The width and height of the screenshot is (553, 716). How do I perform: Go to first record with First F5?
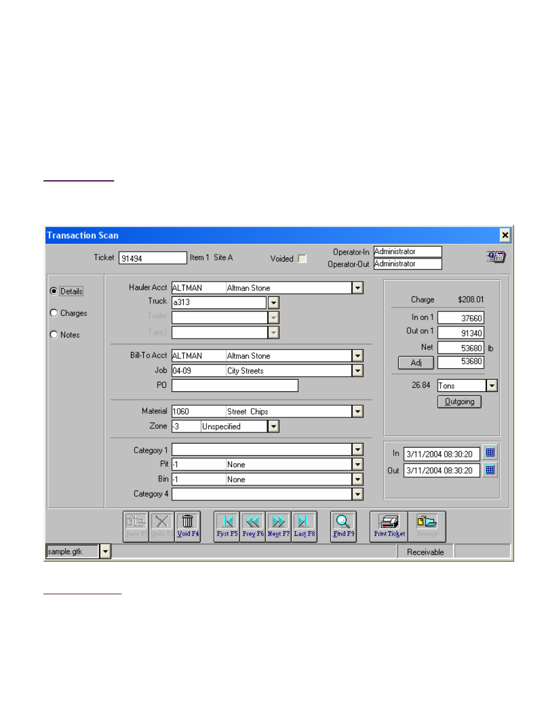point(227,526)
